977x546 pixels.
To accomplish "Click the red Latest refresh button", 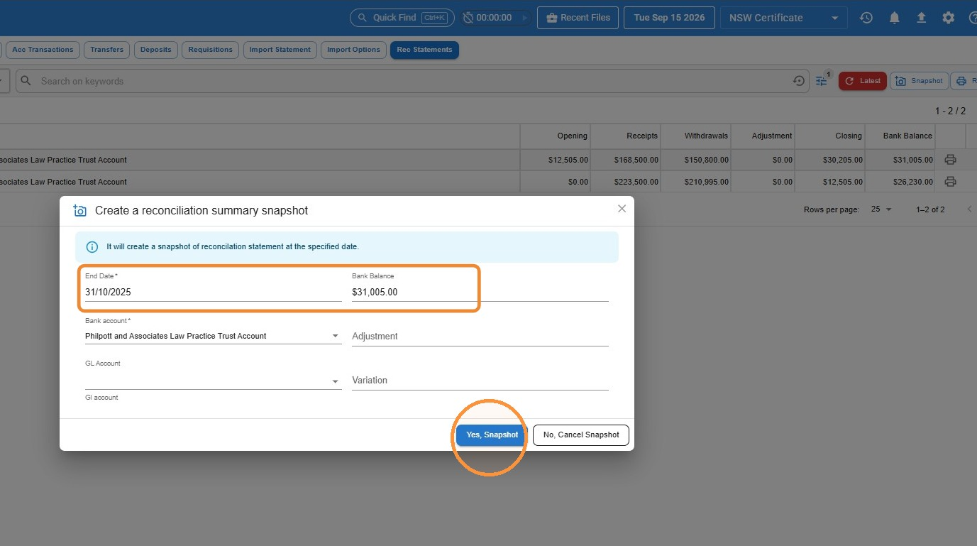I will (862, 81).
